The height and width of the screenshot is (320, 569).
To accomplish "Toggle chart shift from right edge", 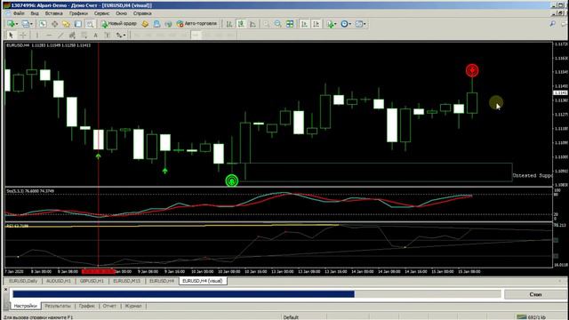I will coord(317,24).
